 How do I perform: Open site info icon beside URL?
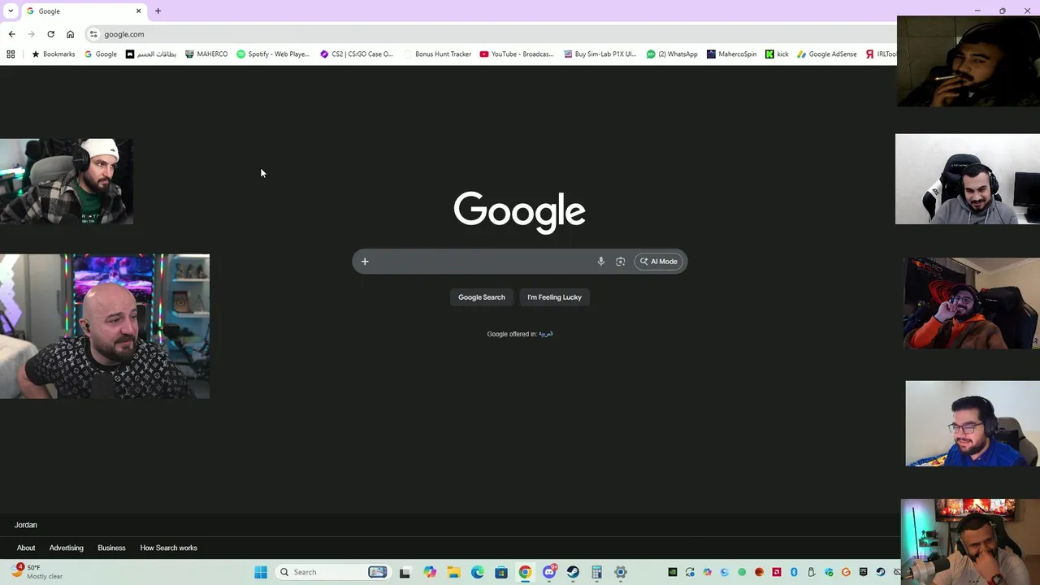coord(93,34)
